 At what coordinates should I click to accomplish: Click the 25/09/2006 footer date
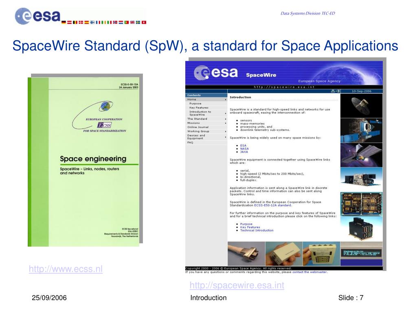(49, 298)
